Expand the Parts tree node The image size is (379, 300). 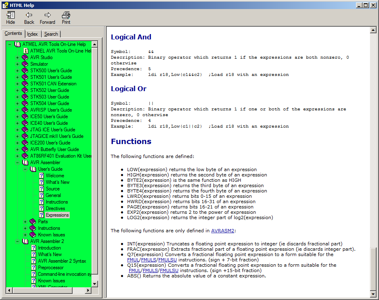[25, 222]
